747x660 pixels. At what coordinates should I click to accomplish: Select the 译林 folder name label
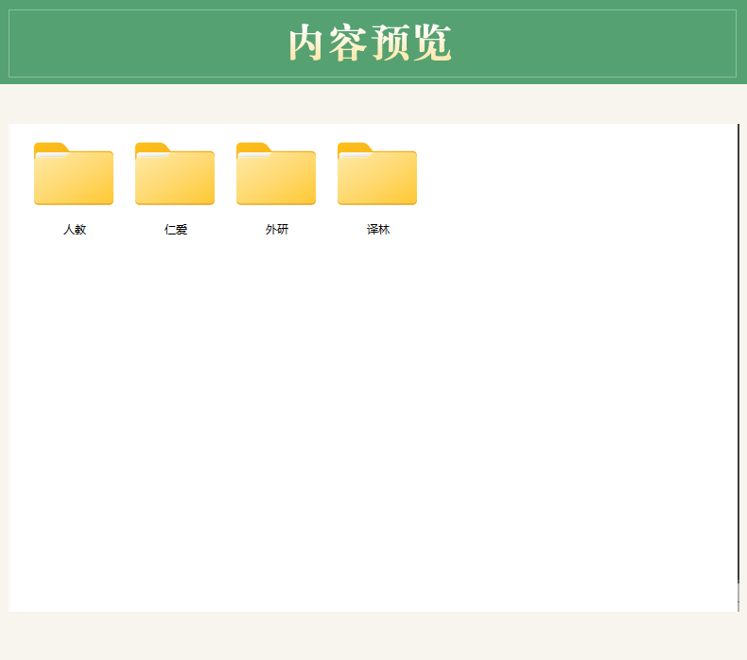coord(378,230)
